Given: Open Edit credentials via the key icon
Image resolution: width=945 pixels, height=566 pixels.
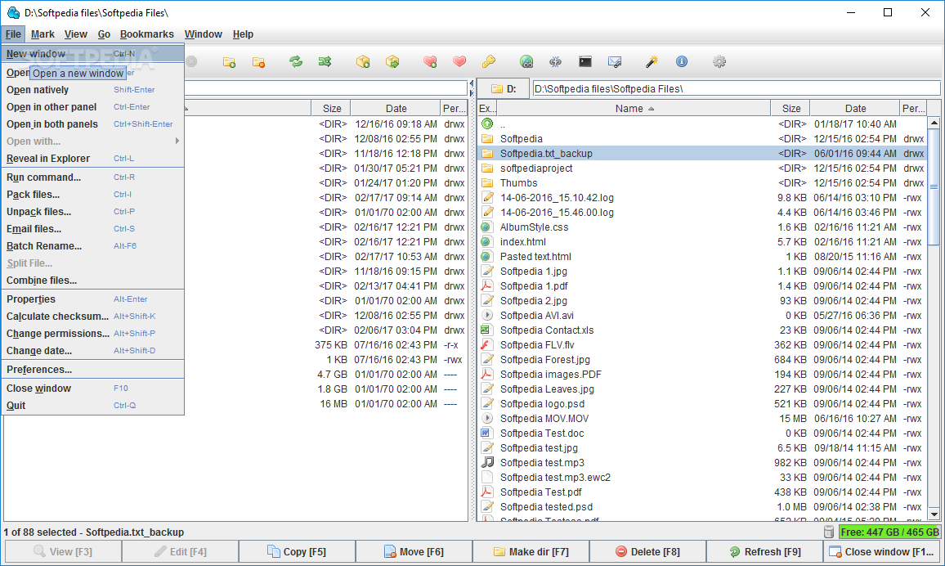Looking at the screenshot, I should (489, 61).
